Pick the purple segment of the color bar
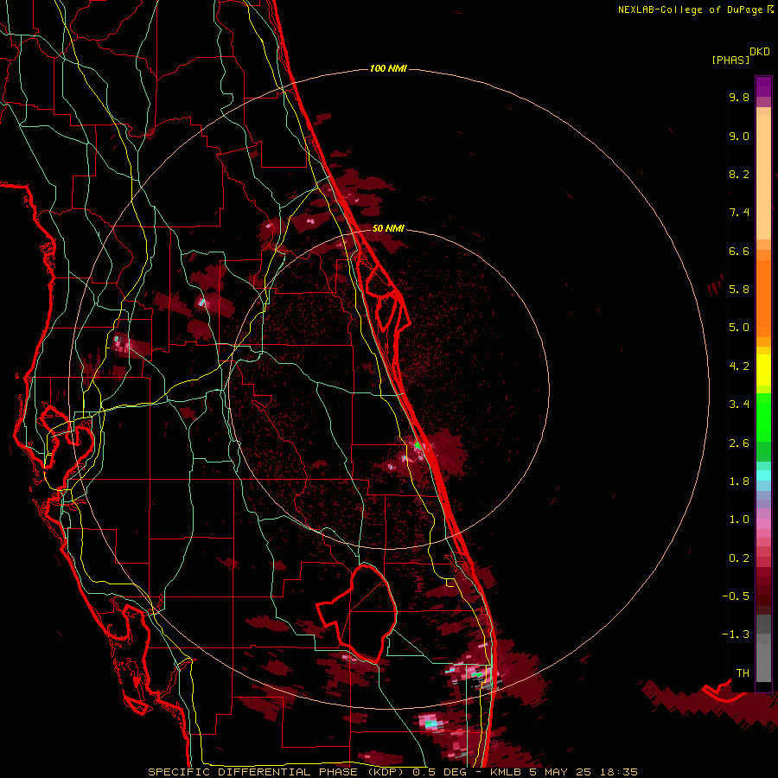This screenshot has height=778, width=778. 763,87
